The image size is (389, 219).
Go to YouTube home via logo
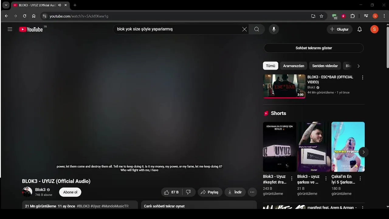[x=31, y=29]
